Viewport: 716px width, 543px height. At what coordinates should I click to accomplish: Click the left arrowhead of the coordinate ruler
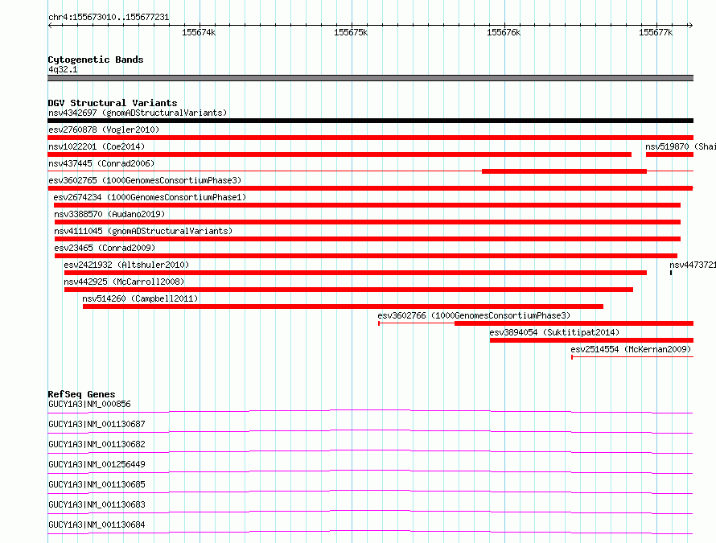tap(50, 26)
